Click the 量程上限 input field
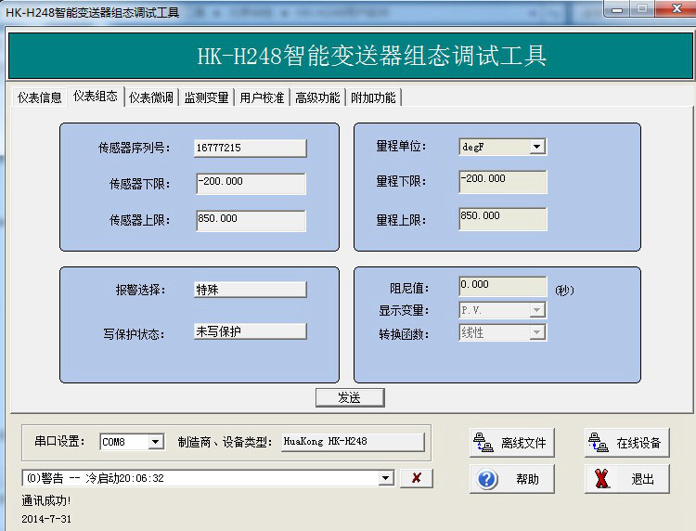The width and height of the screenshot is (696, 531). (x=502, y=219)
